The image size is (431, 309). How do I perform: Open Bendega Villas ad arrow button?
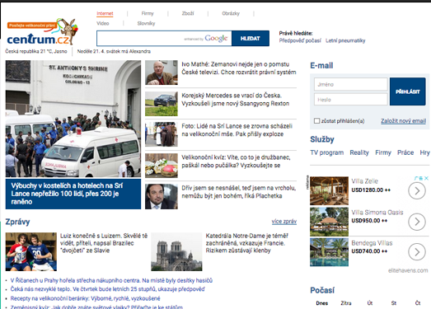pos(417,252)
